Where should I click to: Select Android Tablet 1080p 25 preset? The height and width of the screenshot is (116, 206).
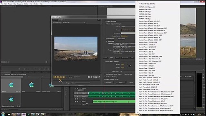[146, 66]
